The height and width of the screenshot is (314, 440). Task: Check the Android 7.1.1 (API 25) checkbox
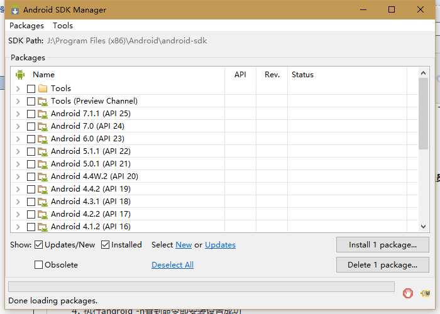(x=31, y=114)
